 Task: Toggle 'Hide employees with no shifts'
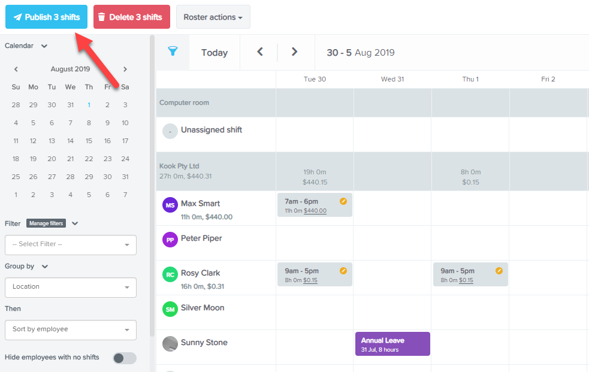124,356
